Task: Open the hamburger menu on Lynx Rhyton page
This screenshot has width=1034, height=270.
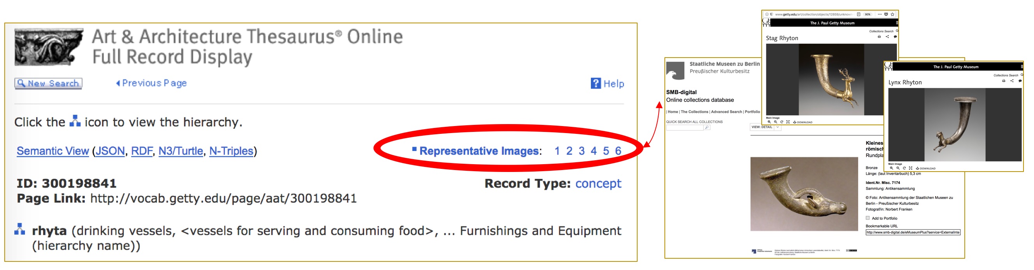Action: 1023,67
